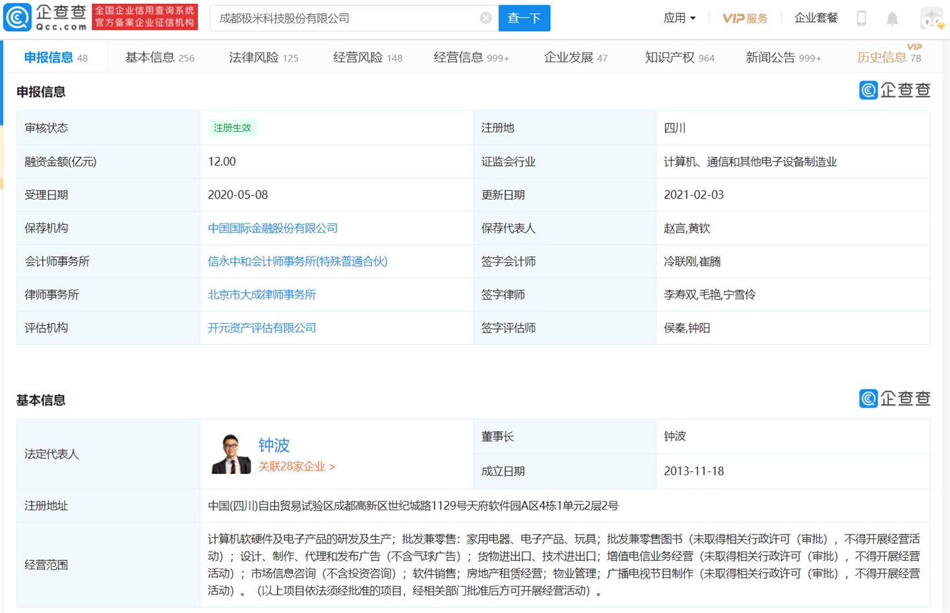Select the industry text 计算机、通信和其他电子设备制造业
Screen dimensions: 950x613
tap(750, 161)
